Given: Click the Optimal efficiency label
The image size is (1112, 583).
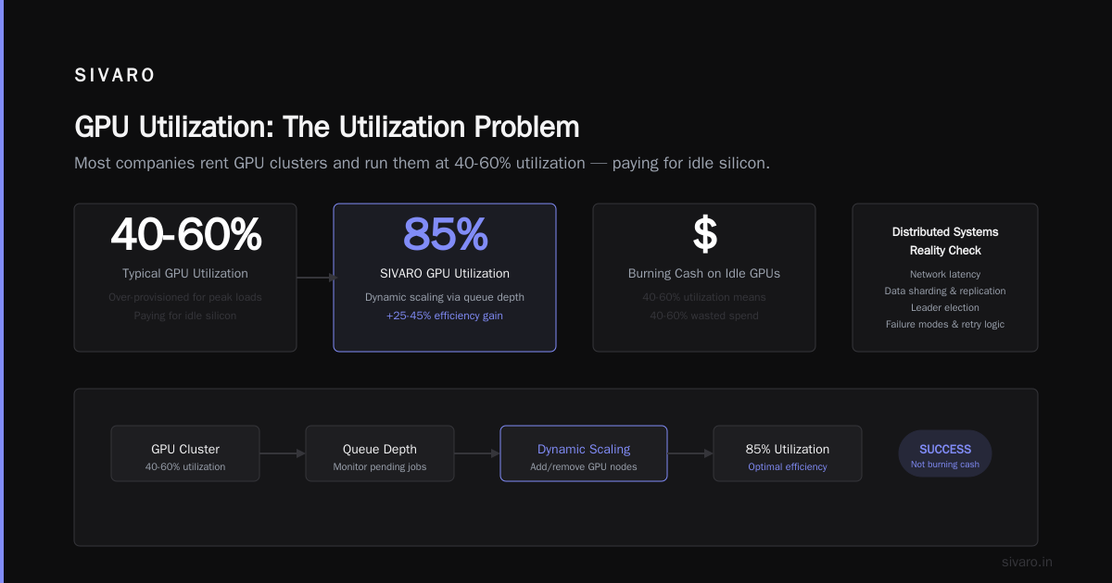Looking at the screenshot, I should point(788,466).
